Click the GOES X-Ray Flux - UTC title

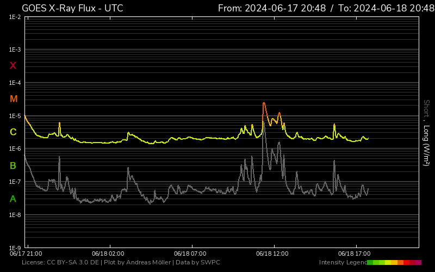72,8
